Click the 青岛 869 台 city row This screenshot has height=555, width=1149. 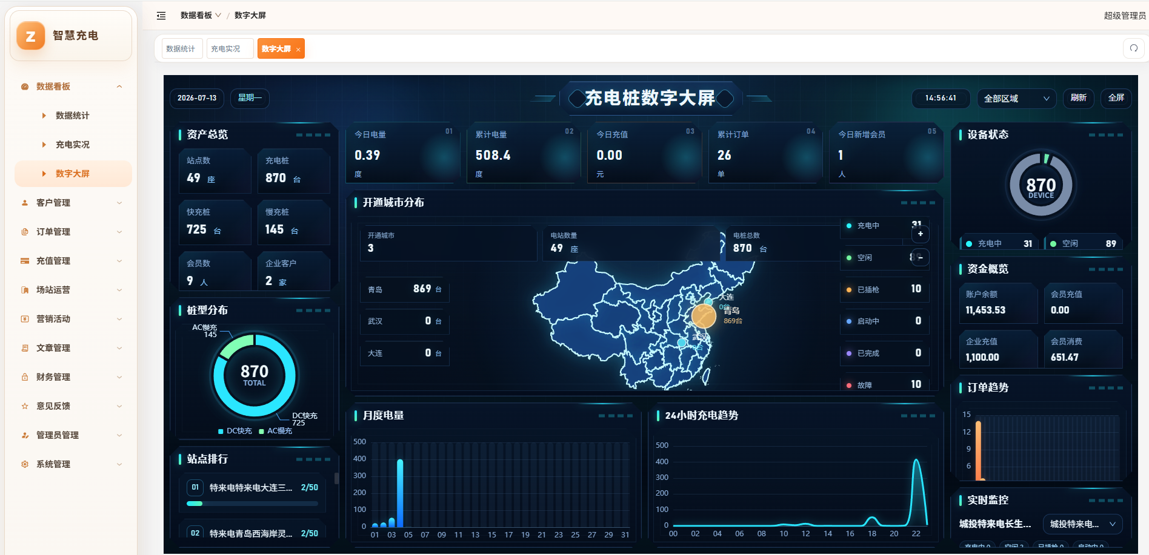click(x=405, y=289)
